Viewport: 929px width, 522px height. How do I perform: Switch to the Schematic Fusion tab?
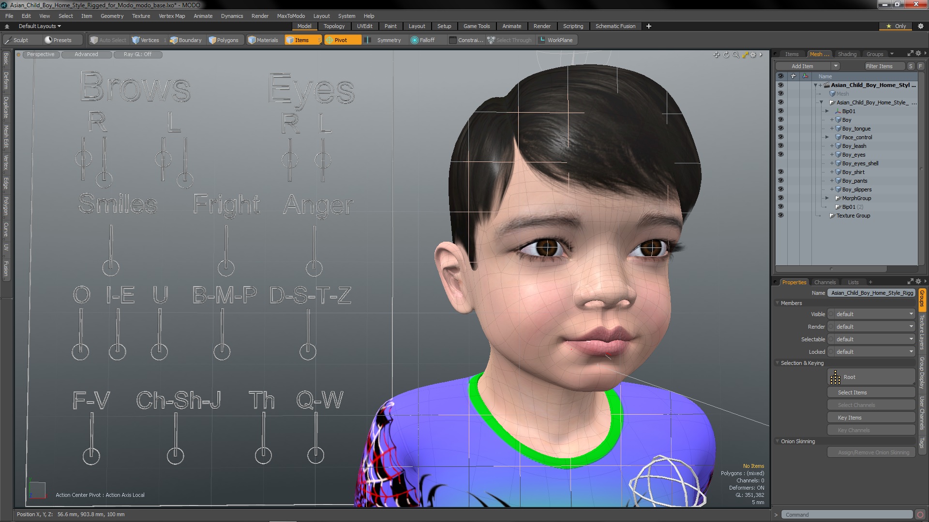tap(615, 26)
